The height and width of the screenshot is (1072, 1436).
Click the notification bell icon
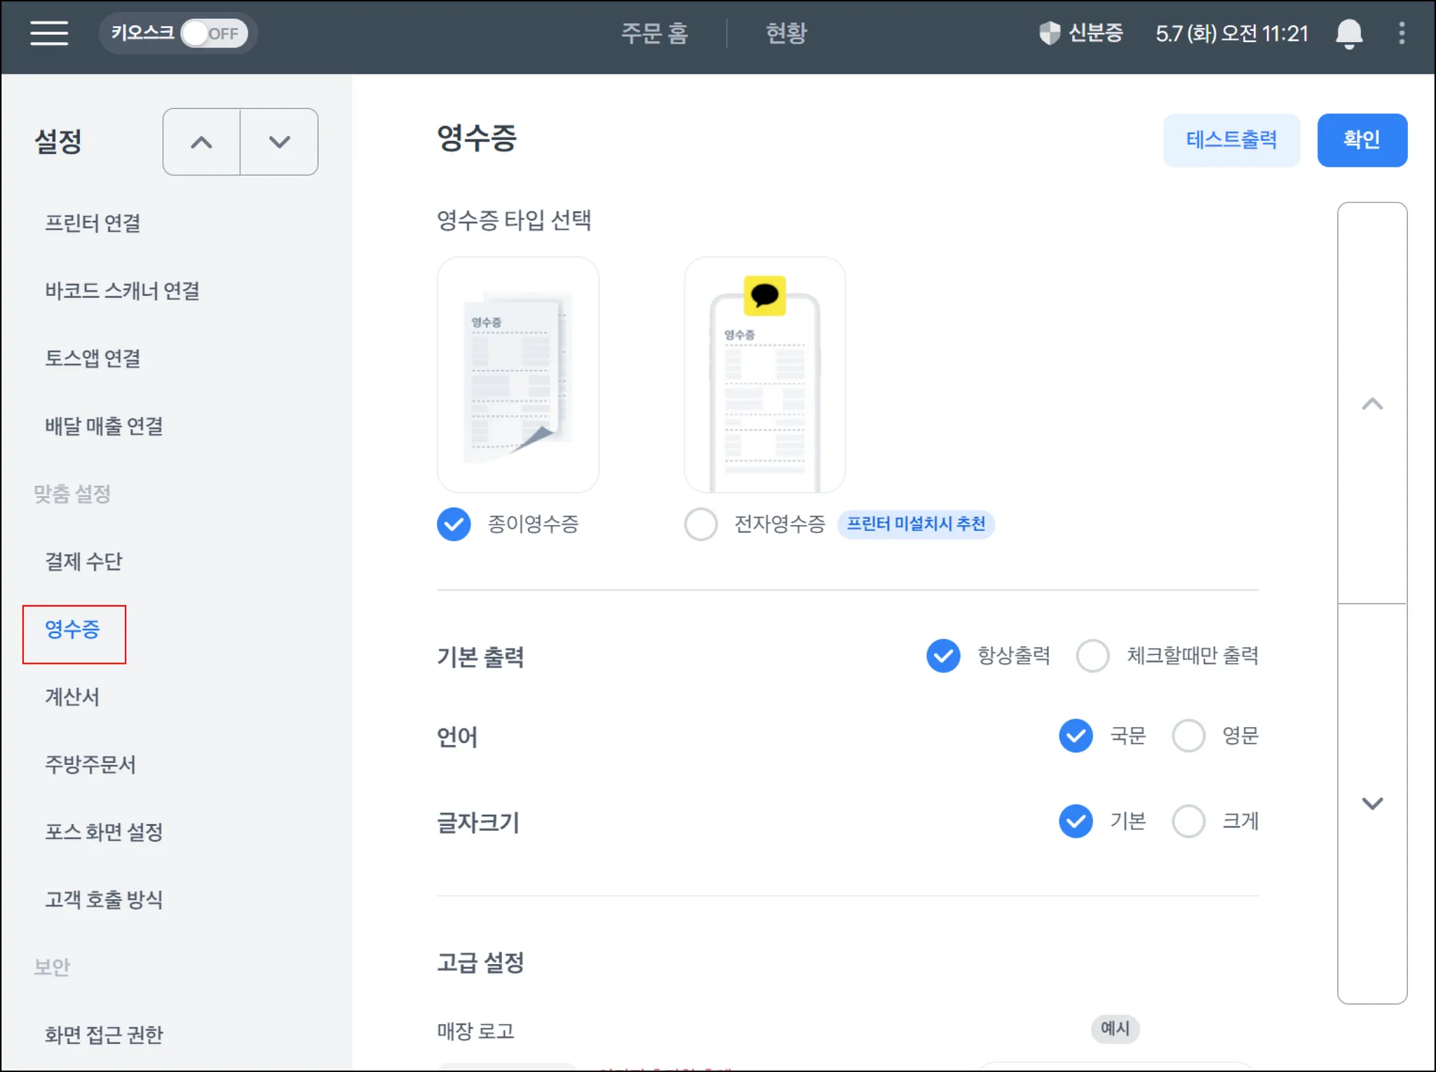[1348, 34]
